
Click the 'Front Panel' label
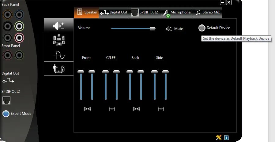tap(10, 46)
